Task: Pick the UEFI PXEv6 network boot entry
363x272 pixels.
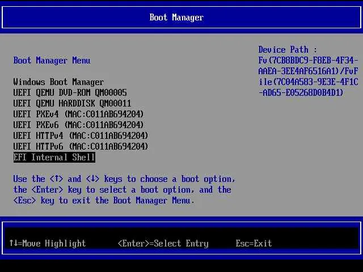Action: 78,125
